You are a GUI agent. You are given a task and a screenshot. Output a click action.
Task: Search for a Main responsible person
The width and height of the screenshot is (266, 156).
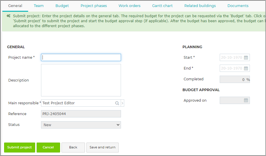tap(117, 103)
